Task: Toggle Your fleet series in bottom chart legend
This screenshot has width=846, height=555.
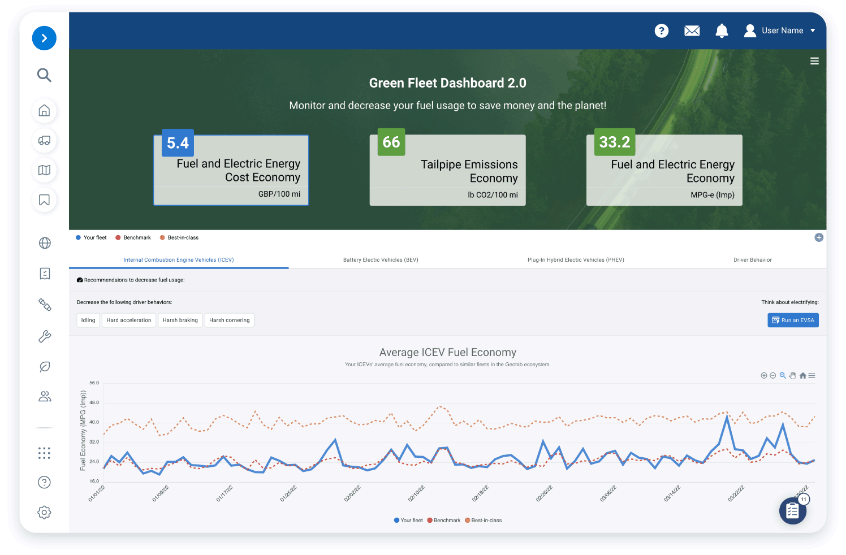Action: 408,521
